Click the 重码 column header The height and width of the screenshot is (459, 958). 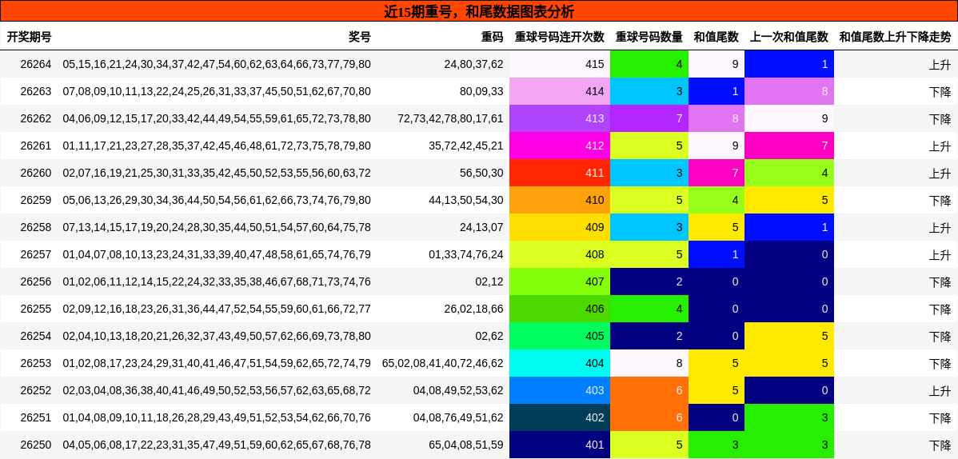pos(493,38)
